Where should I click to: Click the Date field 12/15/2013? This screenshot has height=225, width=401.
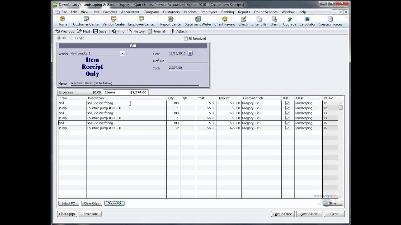click(178, 53)
